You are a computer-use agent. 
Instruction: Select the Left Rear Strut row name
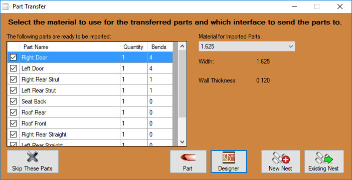coord(39,90)
